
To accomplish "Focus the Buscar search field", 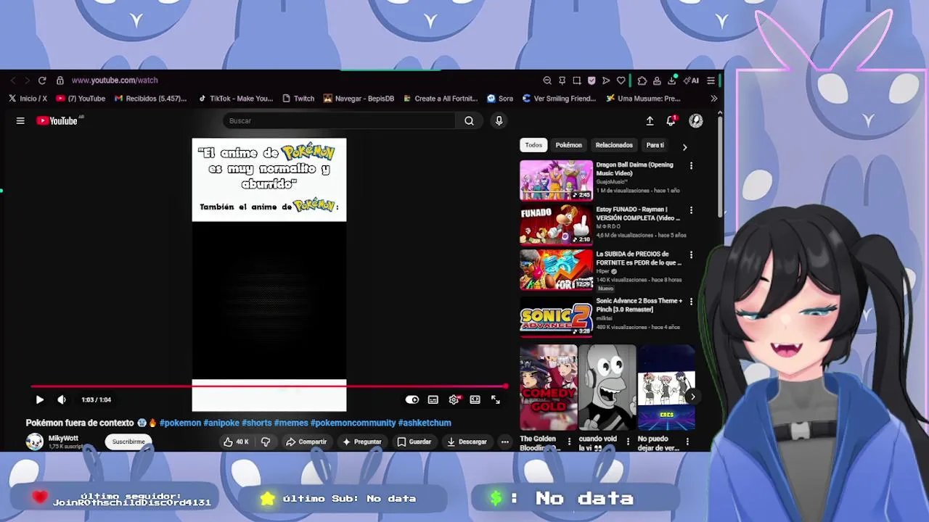I will tap(340, 121).
